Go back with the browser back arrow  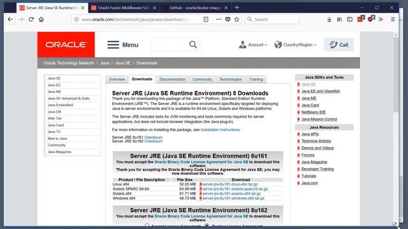10,19
